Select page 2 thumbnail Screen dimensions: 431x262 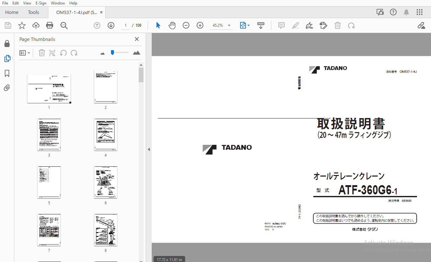(x=106, y=87)
